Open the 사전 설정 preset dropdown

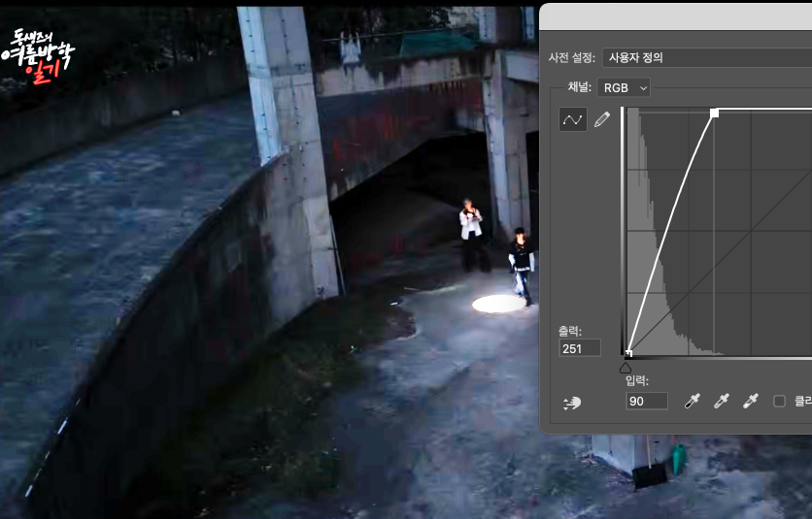[707, 57]
